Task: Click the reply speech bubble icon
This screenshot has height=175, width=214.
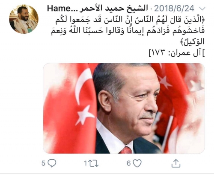Action: [52, 163]
